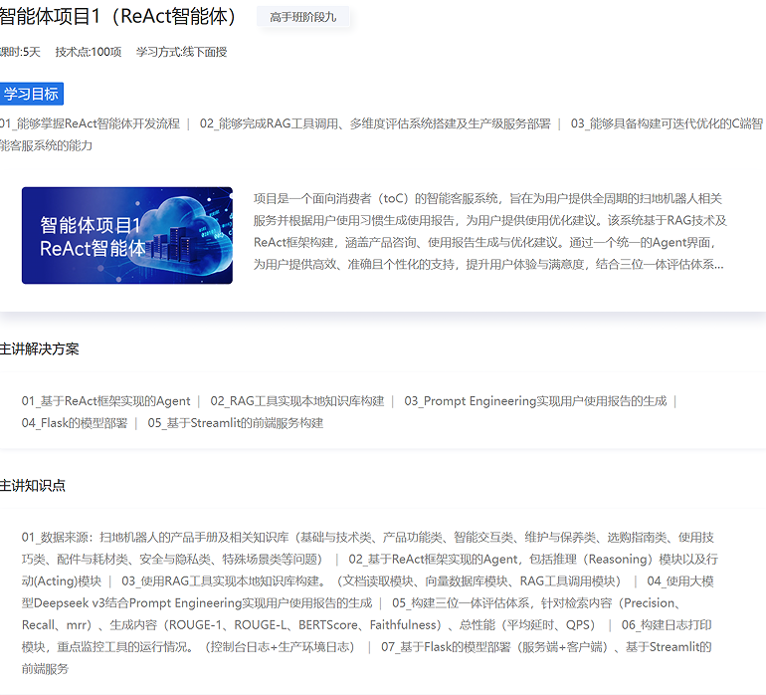Click knowledge point 03_使用RAG工具实现本地知识库构建

click(371, 581)
